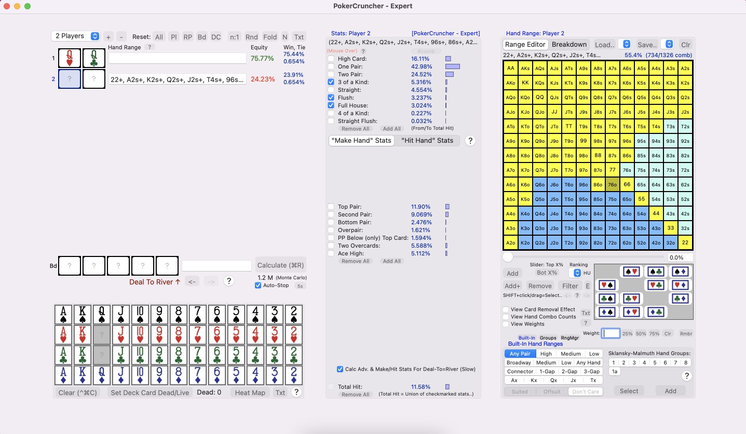
Task: Enable the High Card stat checkbox
Action: pos(331,59)
